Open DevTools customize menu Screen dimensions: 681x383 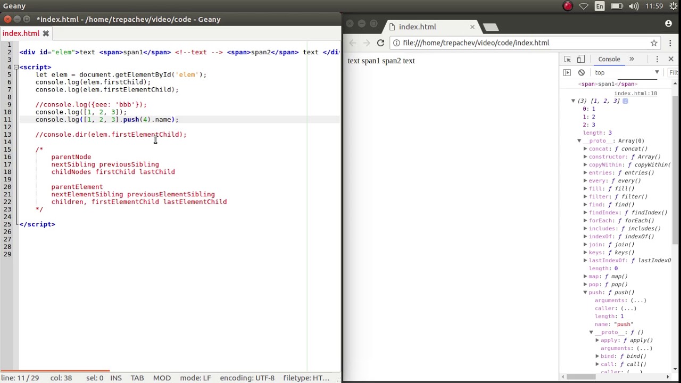point(657,59)
